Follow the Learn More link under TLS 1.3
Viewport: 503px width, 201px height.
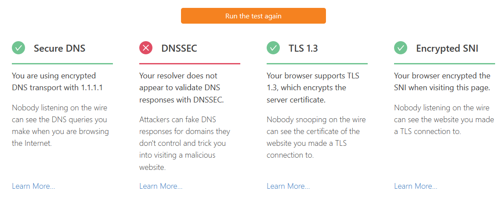tap(288, 186)
